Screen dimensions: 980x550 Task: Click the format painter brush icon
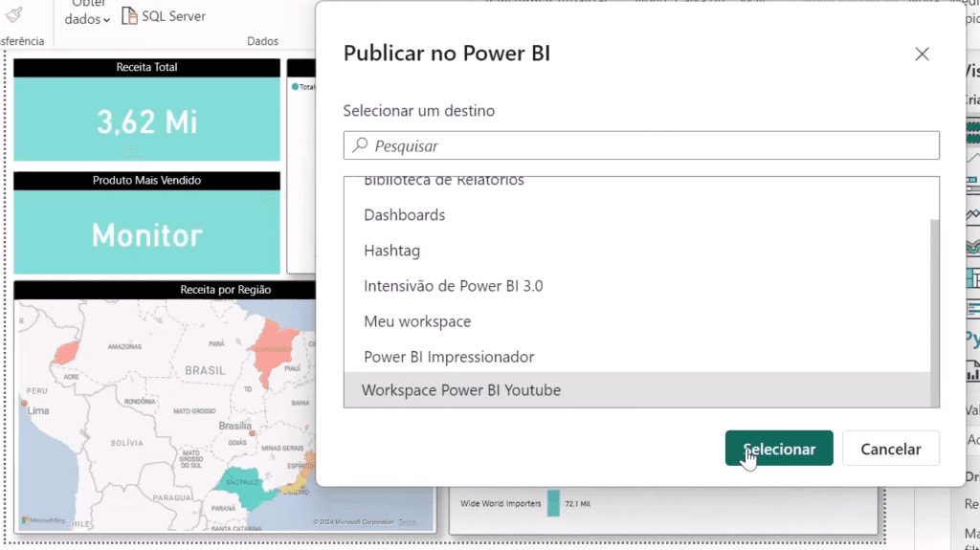[13, 13]
